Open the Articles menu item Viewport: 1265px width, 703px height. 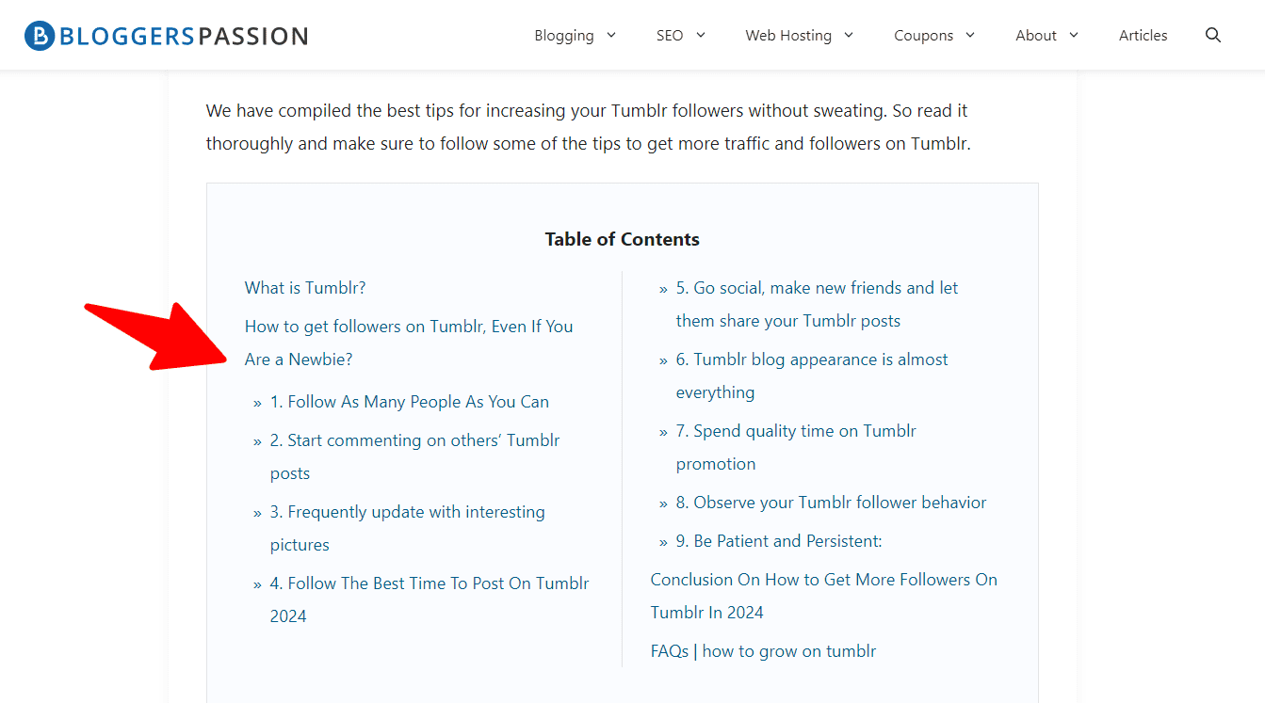[1143, 36]
